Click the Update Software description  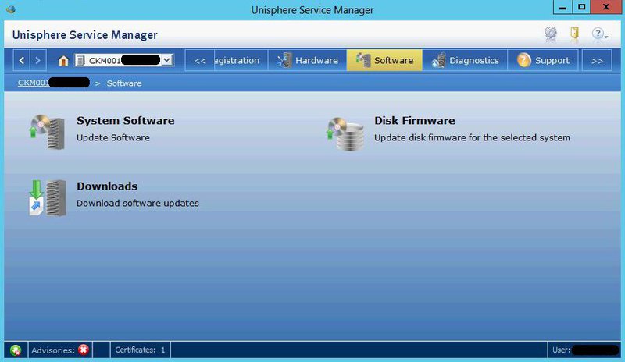tap(113, 138)
